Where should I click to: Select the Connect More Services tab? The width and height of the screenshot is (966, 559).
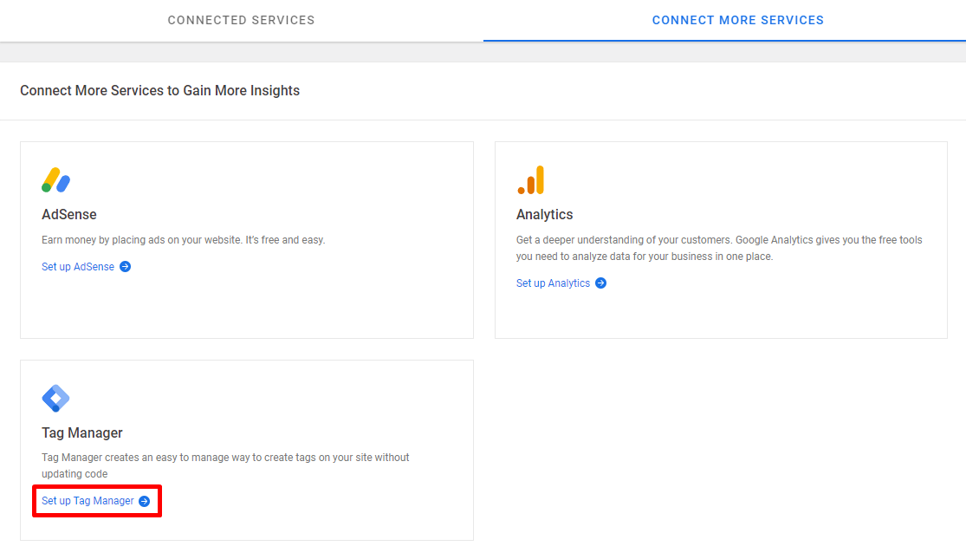click(737, 20)
